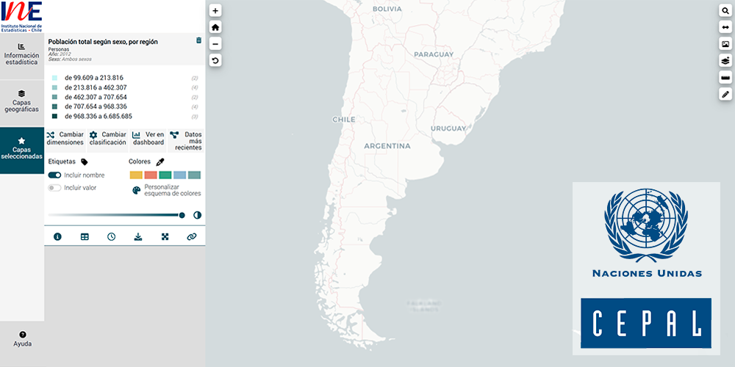
Task: Click the PARAGUAY label on the map
Action: [x=434, y=54]
